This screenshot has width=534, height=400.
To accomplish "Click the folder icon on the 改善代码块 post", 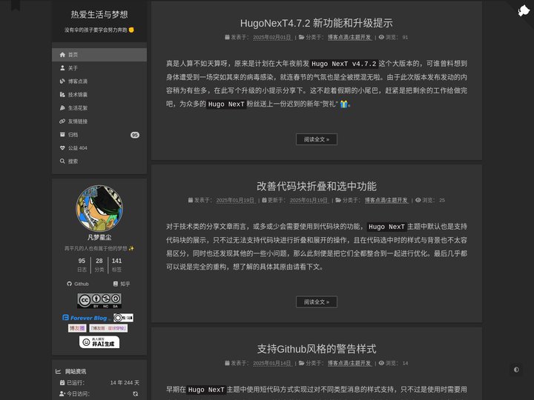I will [338, 200].
